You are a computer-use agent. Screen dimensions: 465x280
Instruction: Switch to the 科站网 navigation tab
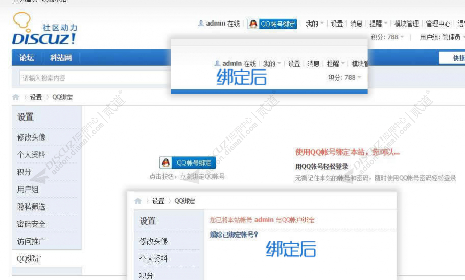61,58
